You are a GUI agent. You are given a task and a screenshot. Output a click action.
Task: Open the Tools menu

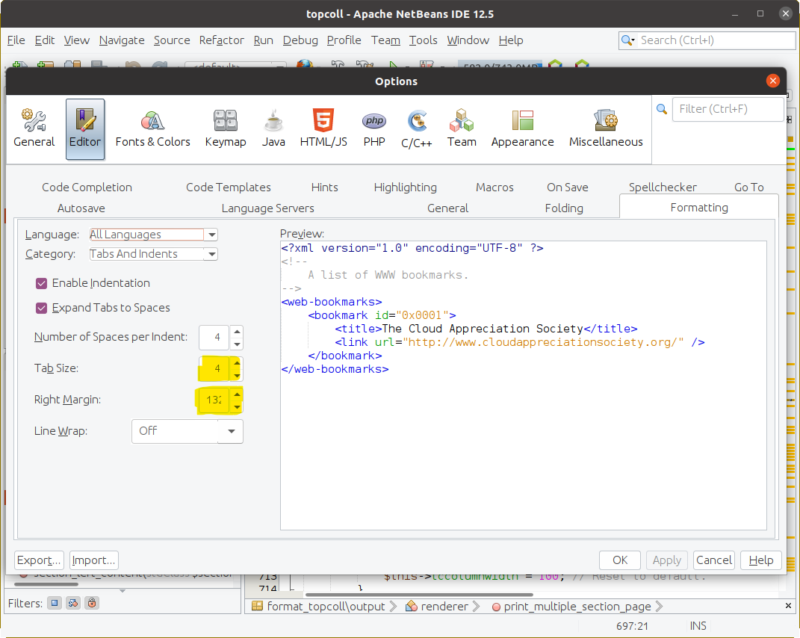point(423,40)
